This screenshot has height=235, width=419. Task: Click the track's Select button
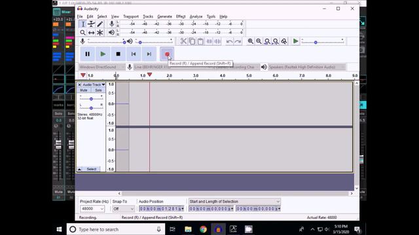[92, 169]
